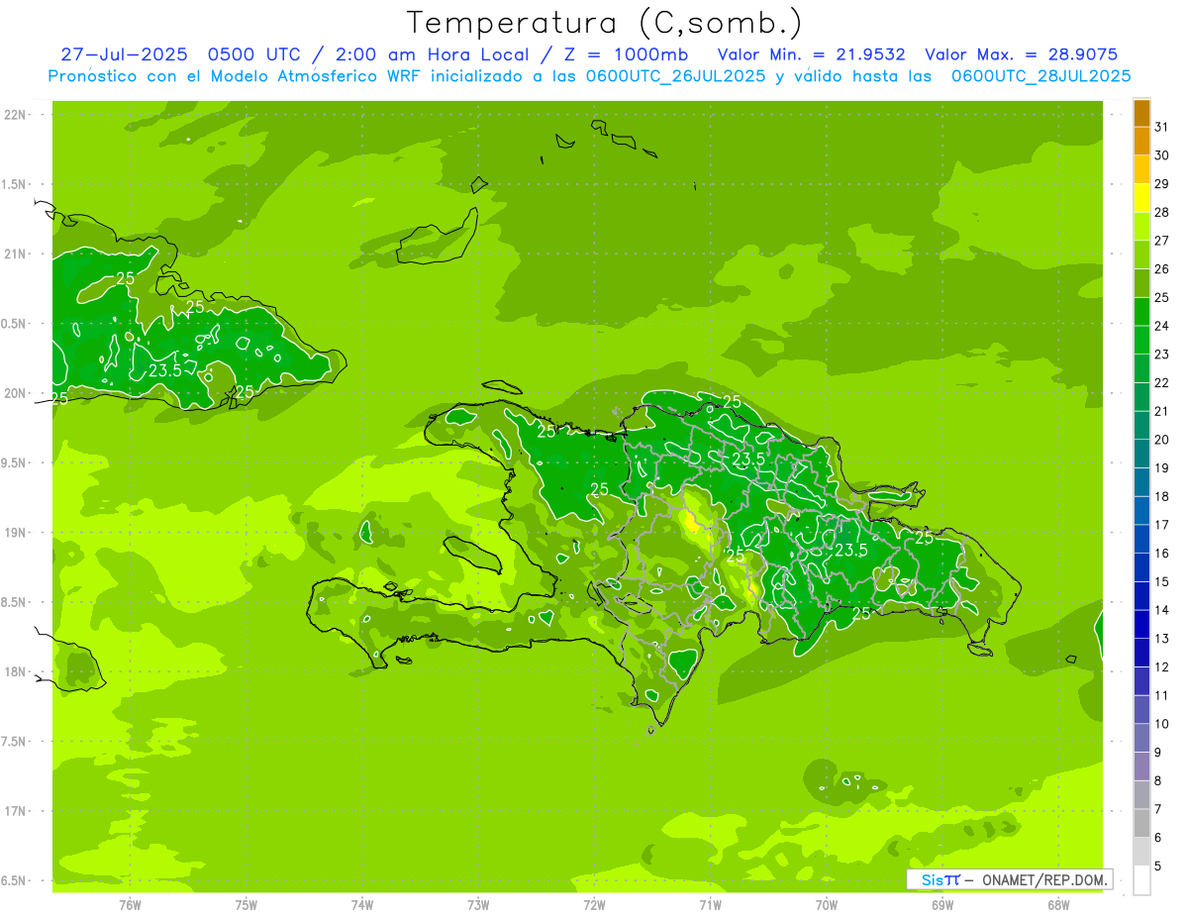The image size is (1188, 918).
Task: Click the "31" value on color scale
Action: pos(1162,127)
